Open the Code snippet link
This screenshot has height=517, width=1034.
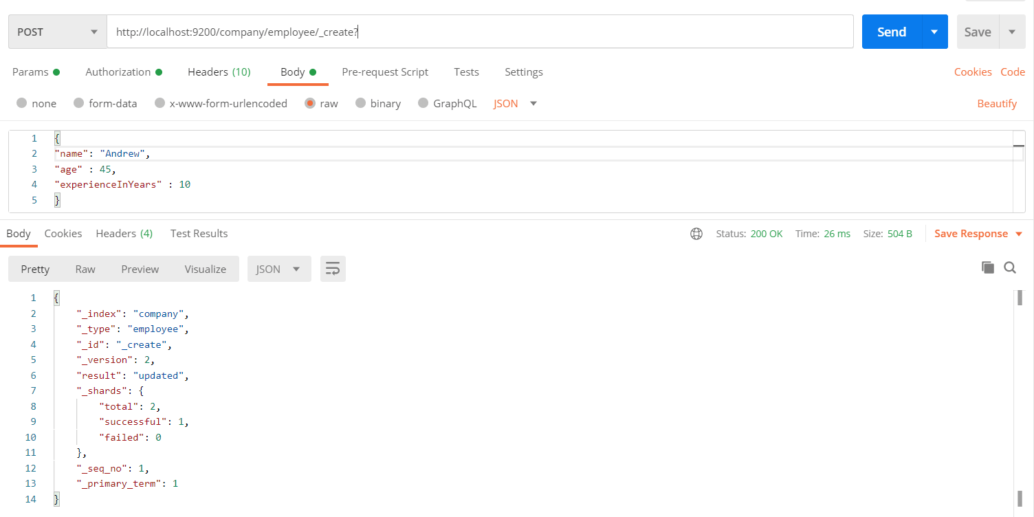(x=1013, y=71)
